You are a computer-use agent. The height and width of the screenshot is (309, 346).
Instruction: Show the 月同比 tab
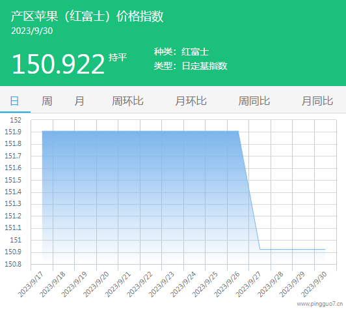317,101
